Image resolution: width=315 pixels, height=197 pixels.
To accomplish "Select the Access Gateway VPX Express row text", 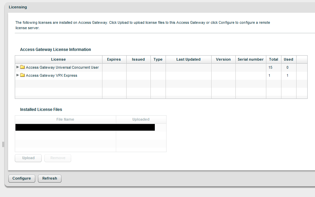I will 51,76.
